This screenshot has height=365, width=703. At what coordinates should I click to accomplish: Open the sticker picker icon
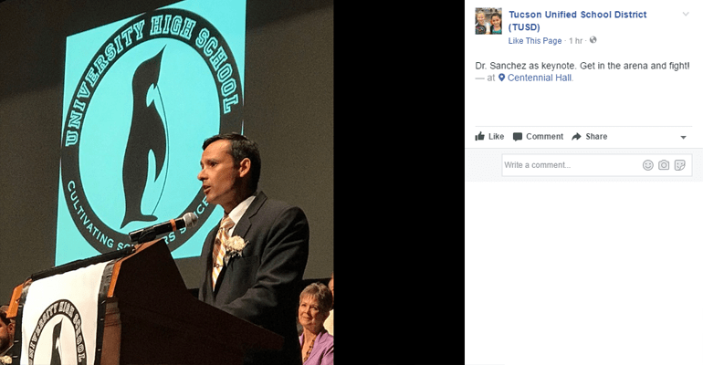[679, 165]
